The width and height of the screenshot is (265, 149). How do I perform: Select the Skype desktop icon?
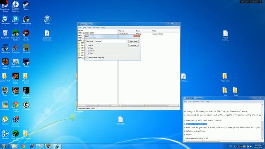click(x=16, y=20)
